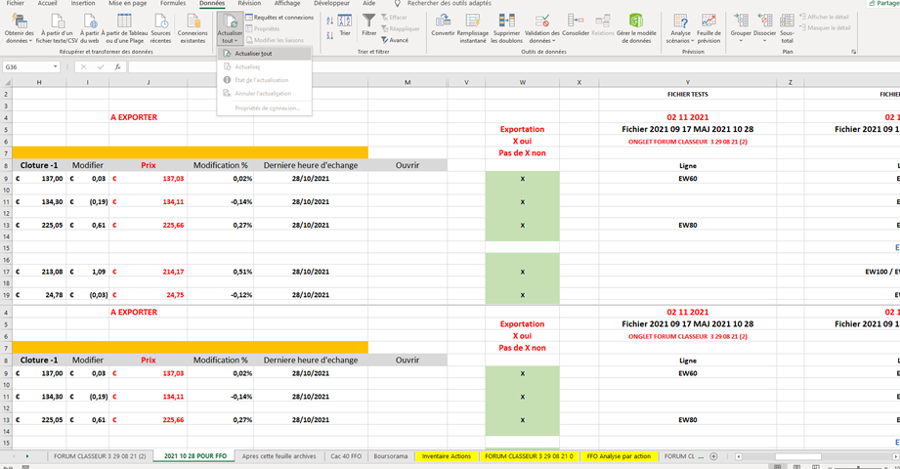Click the insert function fx button
900x469 pixels.
pyautogui.click(x=117, y=67)
